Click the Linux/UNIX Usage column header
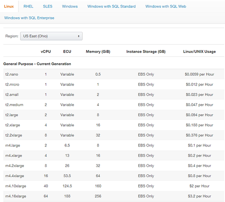This screenshot has width=225, height=202. point(199,52)
